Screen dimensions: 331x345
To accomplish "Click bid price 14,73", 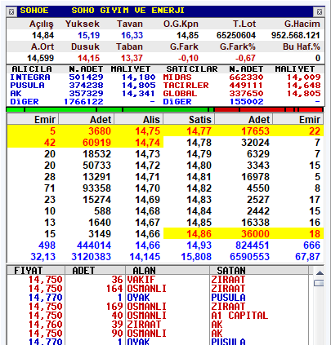I will click(x=148, y=154).
